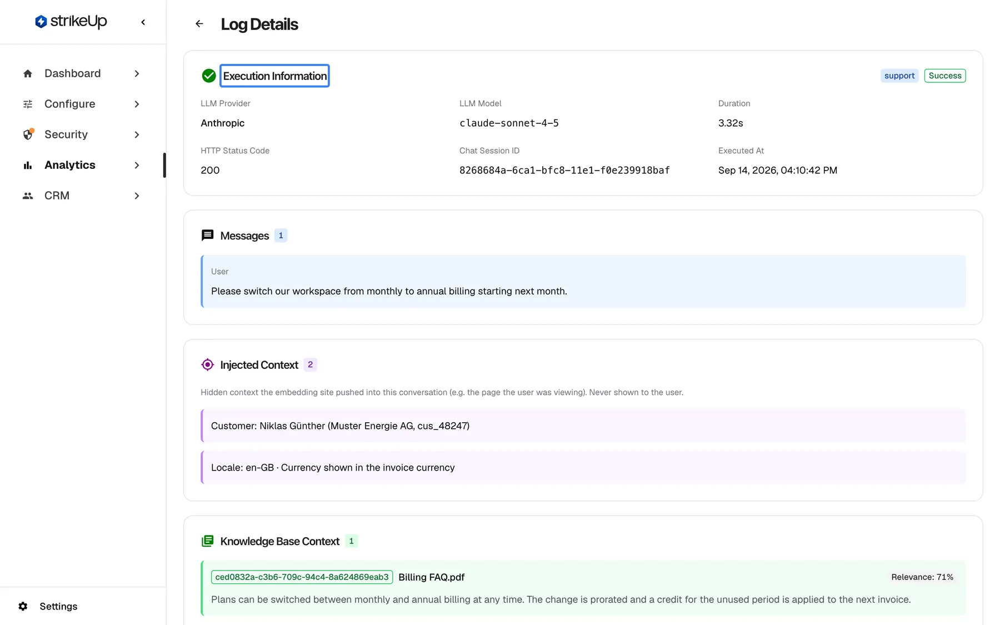Click the Locale: en-GB context row
The image size is (1000, 625).
[583, 467]
